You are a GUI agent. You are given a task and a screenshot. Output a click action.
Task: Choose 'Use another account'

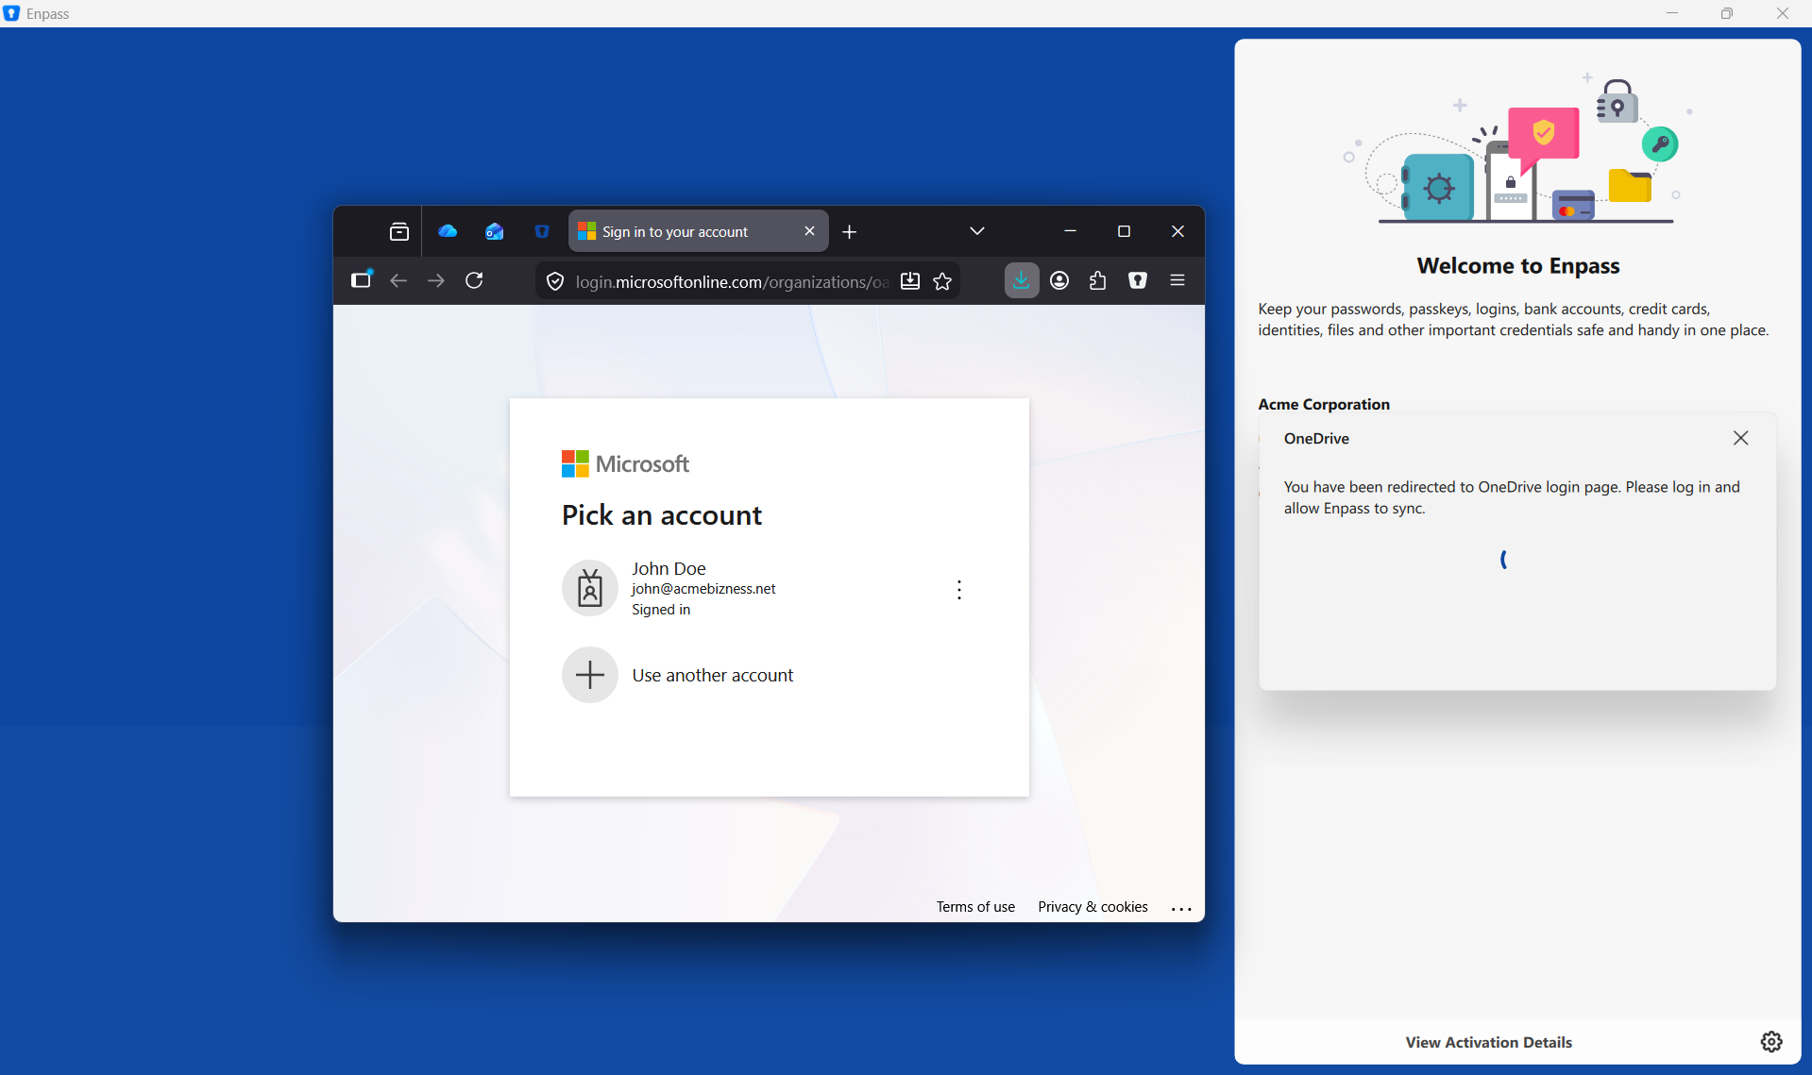point(769,675)
